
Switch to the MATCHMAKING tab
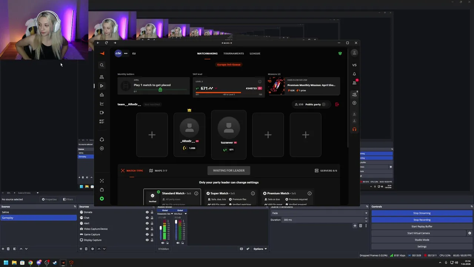[207, 53]
